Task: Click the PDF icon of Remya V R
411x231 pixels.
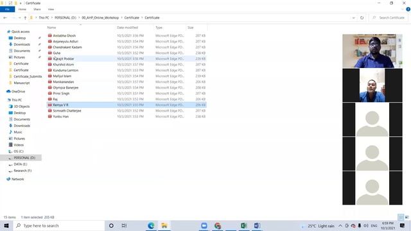Action: coord(50,105)
